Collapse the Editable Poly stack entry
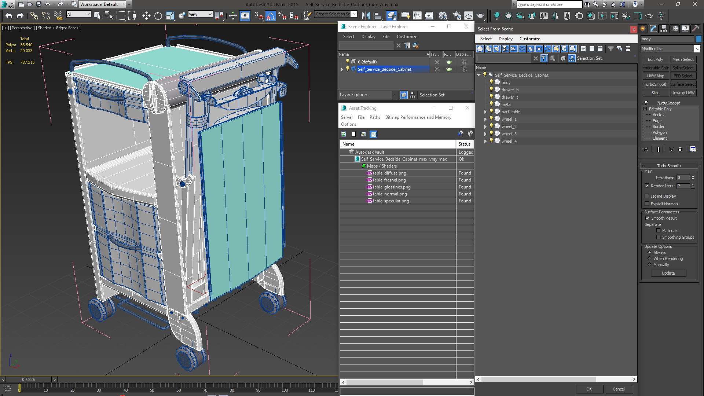 [x=645, y=109]
